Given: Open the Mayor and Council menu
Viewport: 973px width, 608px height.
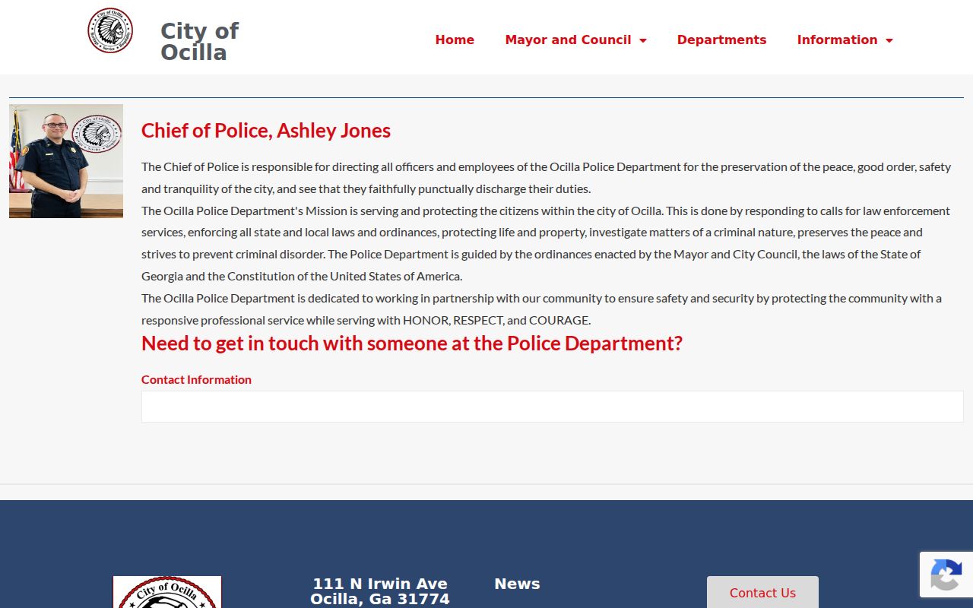Looking at the screenshot, I should [575, 40].
